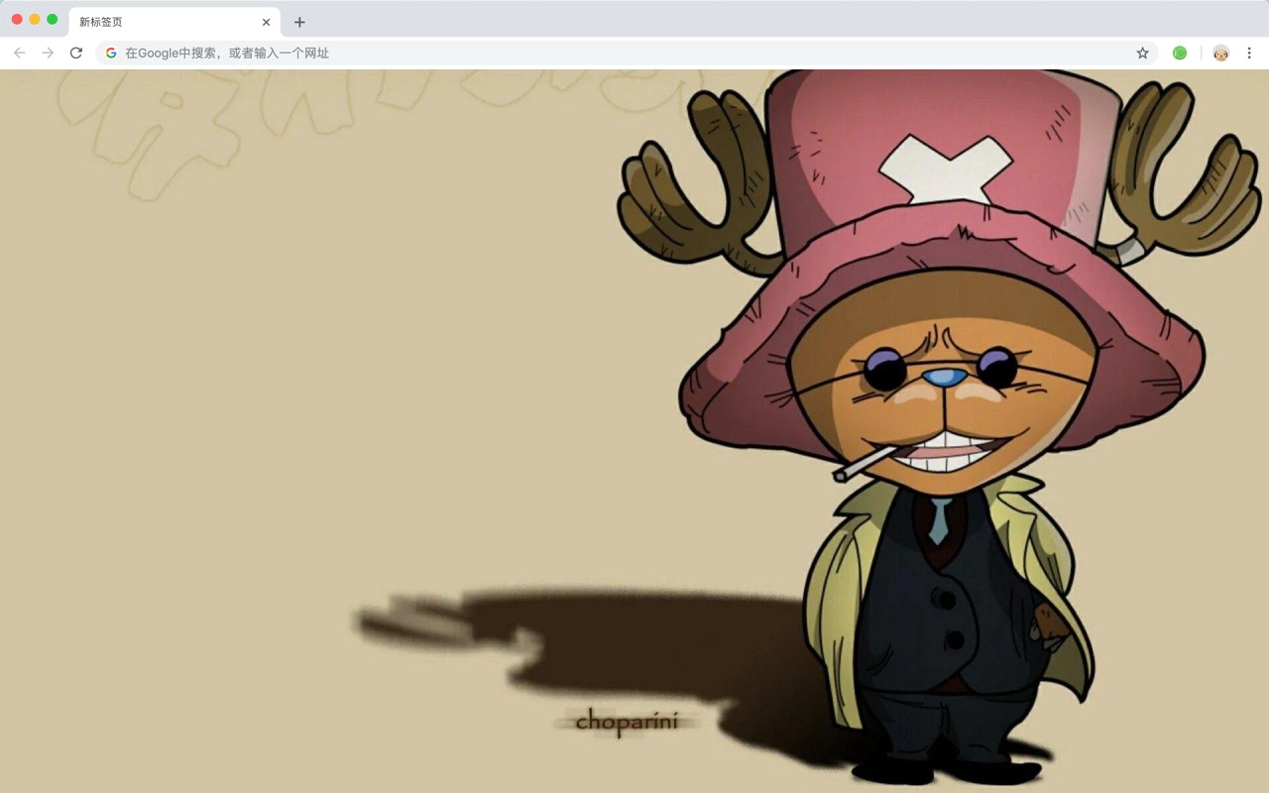Focus the Google search address bar

click(x=627, y=53)
